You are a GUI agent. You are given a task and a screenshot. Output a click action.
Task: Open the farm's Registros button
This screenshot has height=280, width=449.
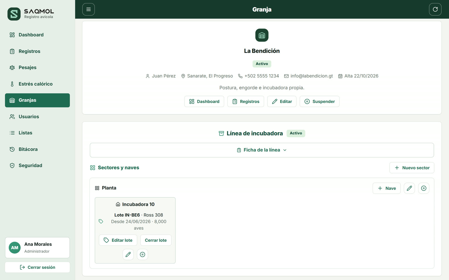point(246,101)
